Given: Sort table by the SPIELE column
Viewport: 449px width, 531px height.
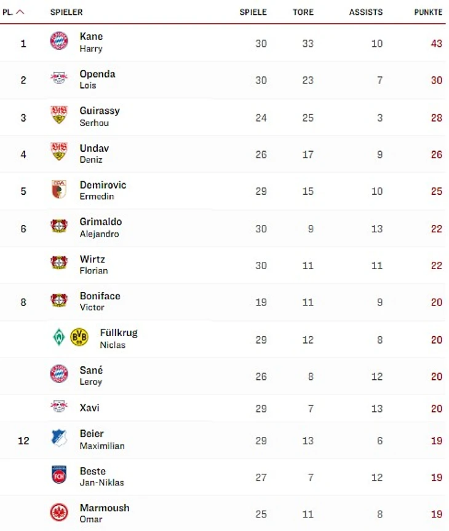Looking at the screenshot, I should pyautogui.click(x=253, y=12).
